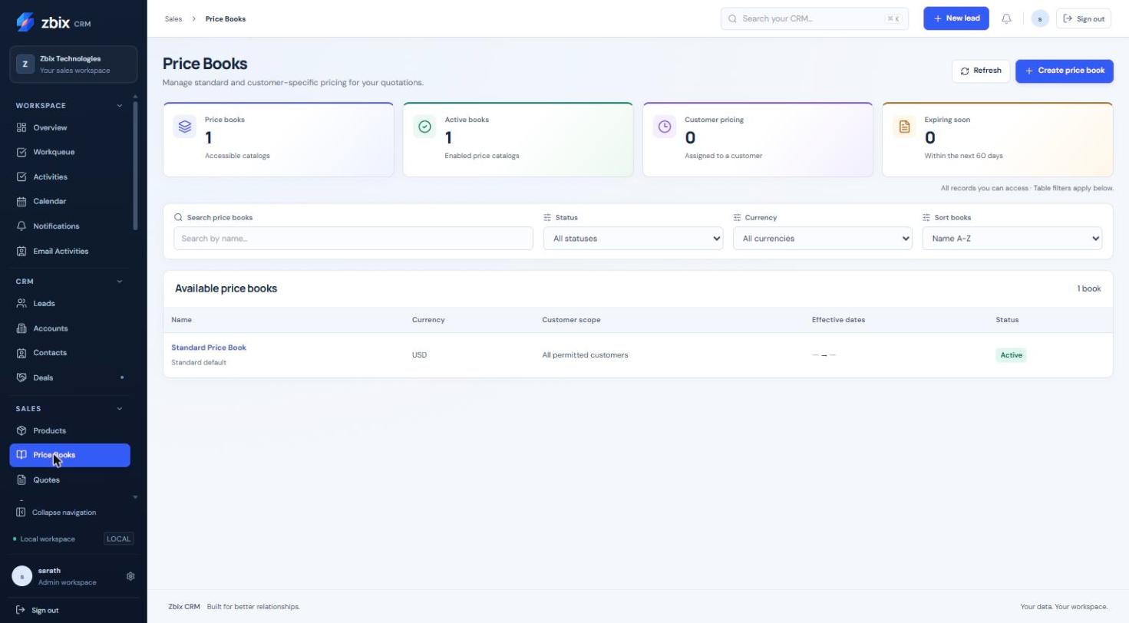Click the Expiring soon document icon

point(904,127)
